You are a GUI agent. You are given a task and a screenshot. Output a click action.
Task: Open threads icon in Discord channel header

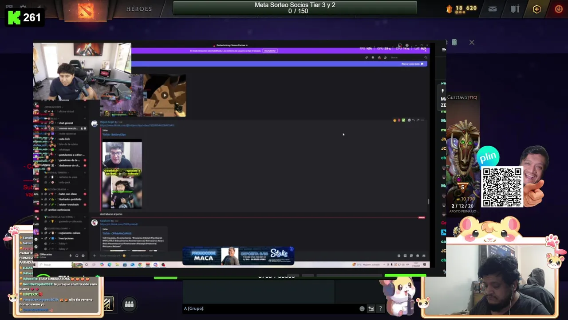point(367,57)
